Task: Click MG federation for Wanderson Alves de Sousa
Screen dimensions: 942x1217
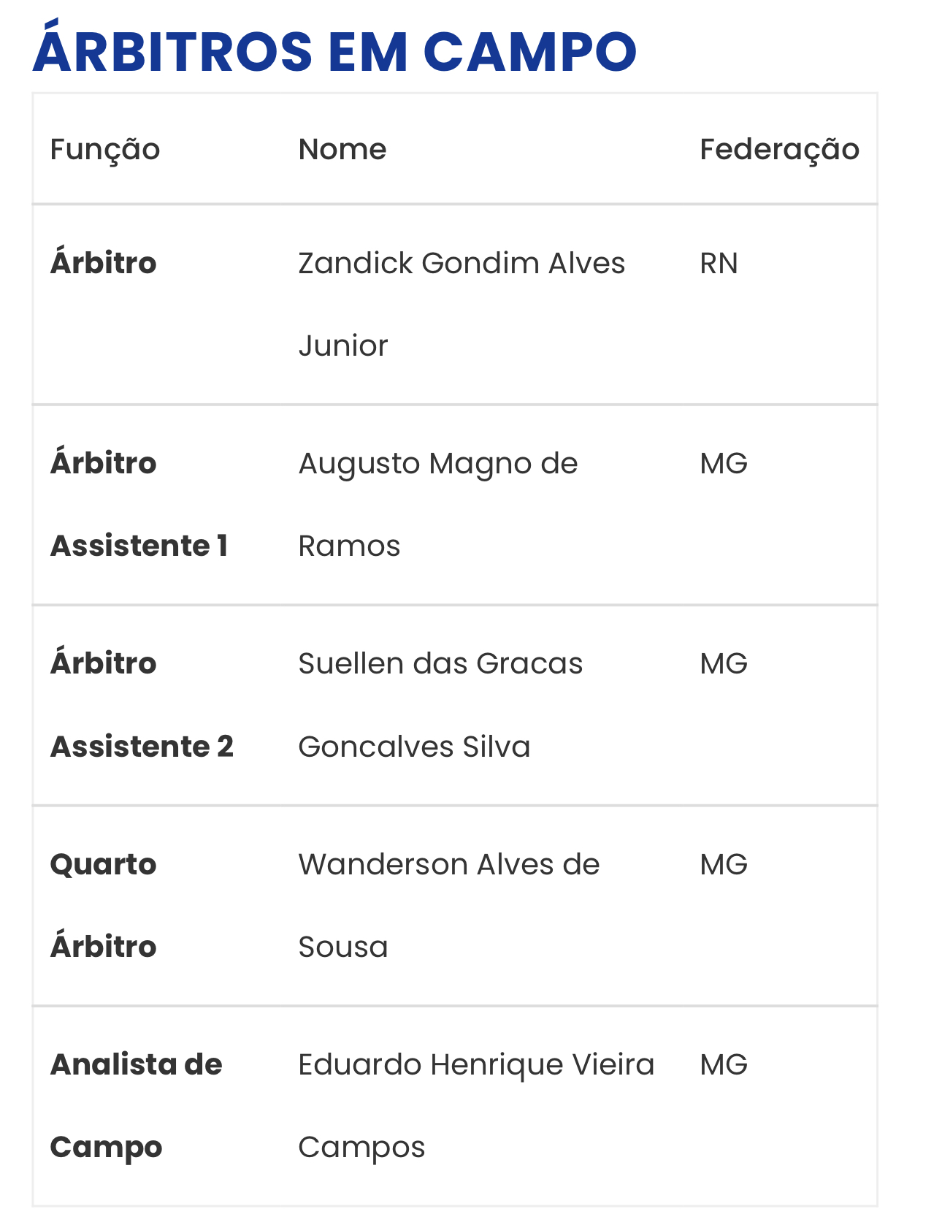Action: [x=724, y=864]
